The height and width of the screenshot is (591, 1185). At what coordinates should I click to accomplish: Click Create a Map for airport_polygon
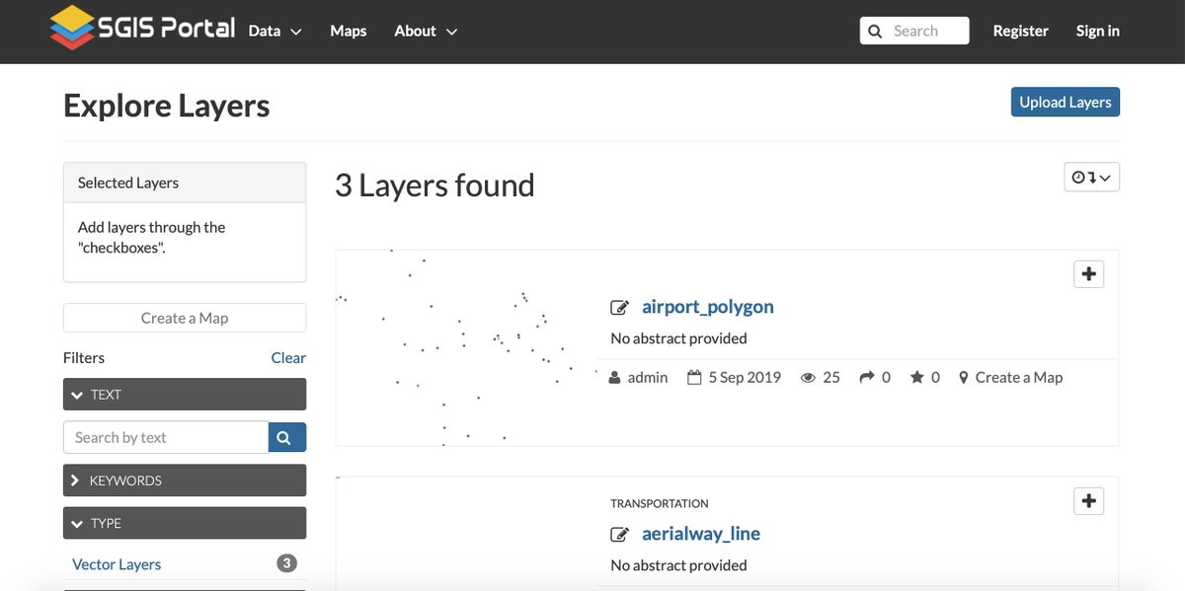(1019, 377)
